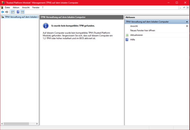The image size is (190, 130).
Task: Toggle the action pane toolbar icon
Action: [23, 12]
